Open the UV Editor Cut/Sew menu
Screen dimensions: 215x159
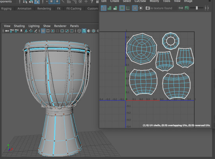140,1
